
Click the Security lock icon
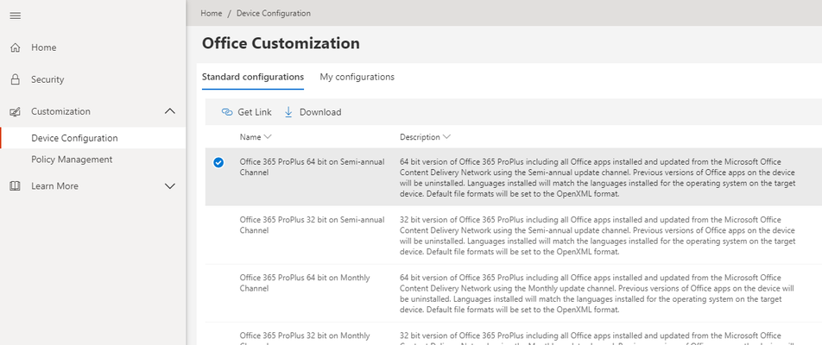tap(16, 79)
